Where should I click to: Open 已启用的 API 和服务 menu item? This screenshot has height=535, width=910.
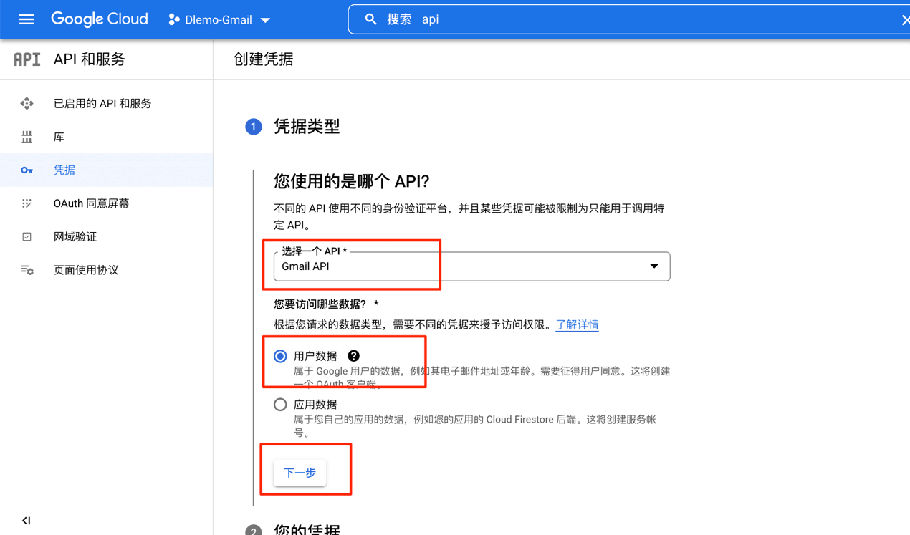[x=102, y=104]
